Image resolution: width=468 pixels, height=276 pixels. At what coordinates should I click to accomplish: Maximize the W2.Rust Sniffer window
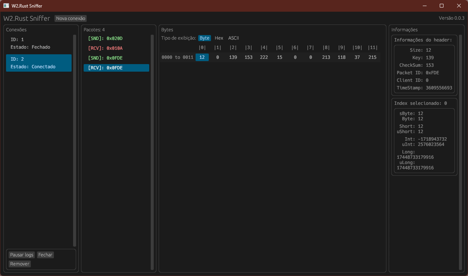point(442,6)
